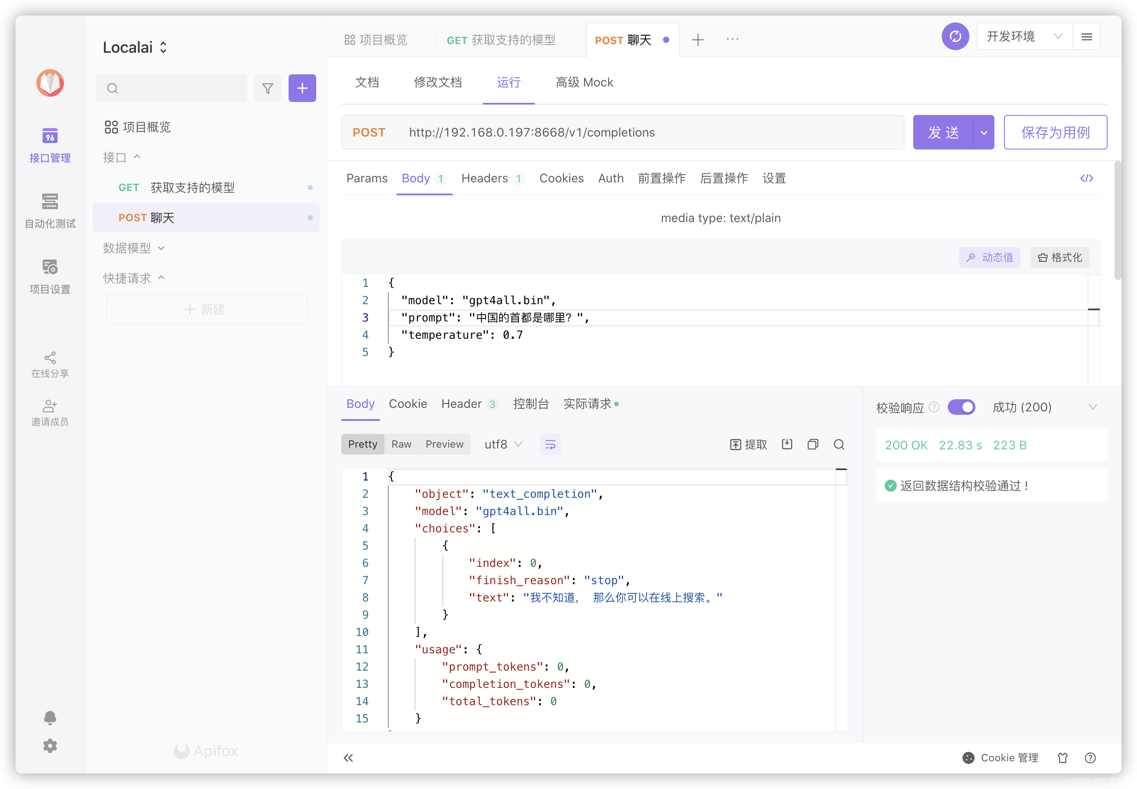Viewport: 1137px width, 789px height.
Task: Open the 开发环境 environment dropdown
Action: (1024, 37)
